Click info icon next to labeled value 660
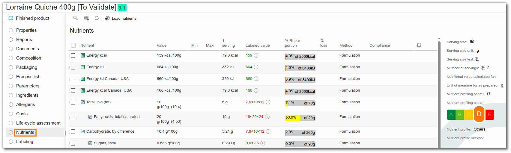Viewport: 511px width, 153px height. [256, 79]
